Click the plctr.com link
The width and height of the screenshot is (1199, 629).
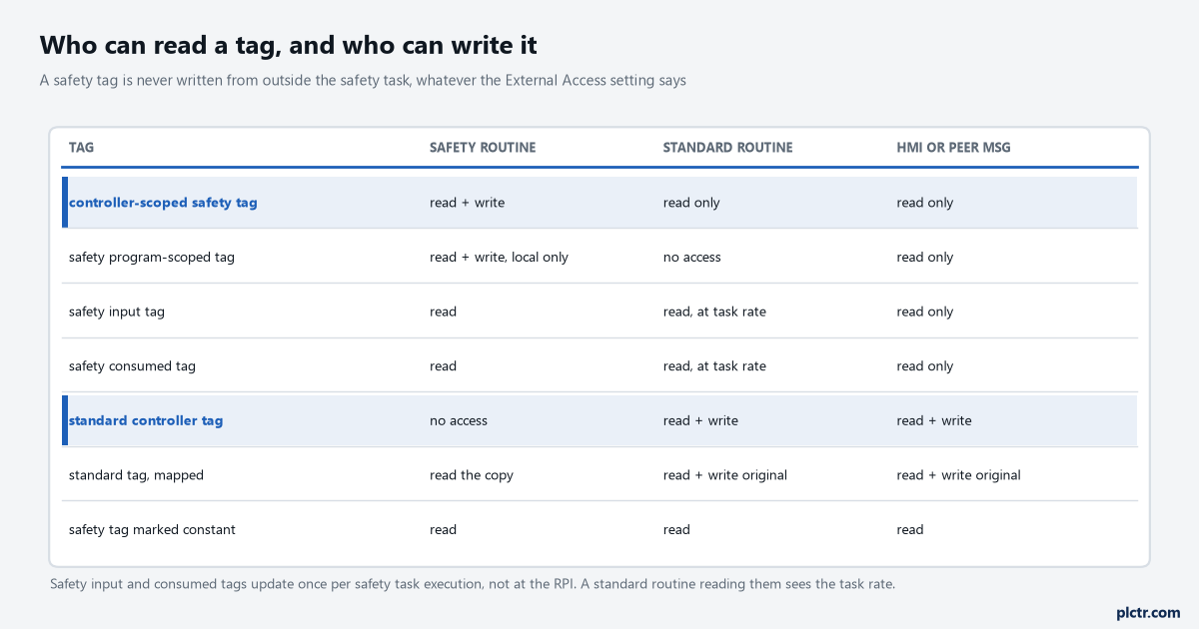coord(1147,612)
